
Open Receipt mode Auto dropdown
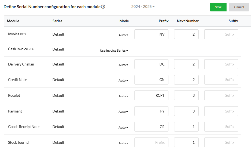click(x=123, y=96)
